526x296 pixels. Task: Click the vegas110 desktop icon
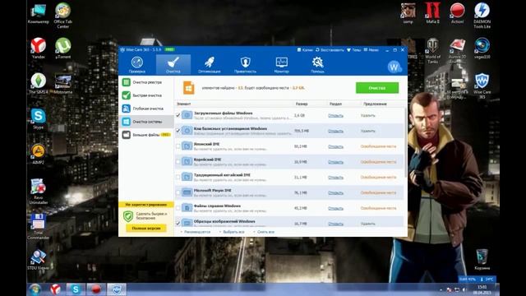[482, 48]
